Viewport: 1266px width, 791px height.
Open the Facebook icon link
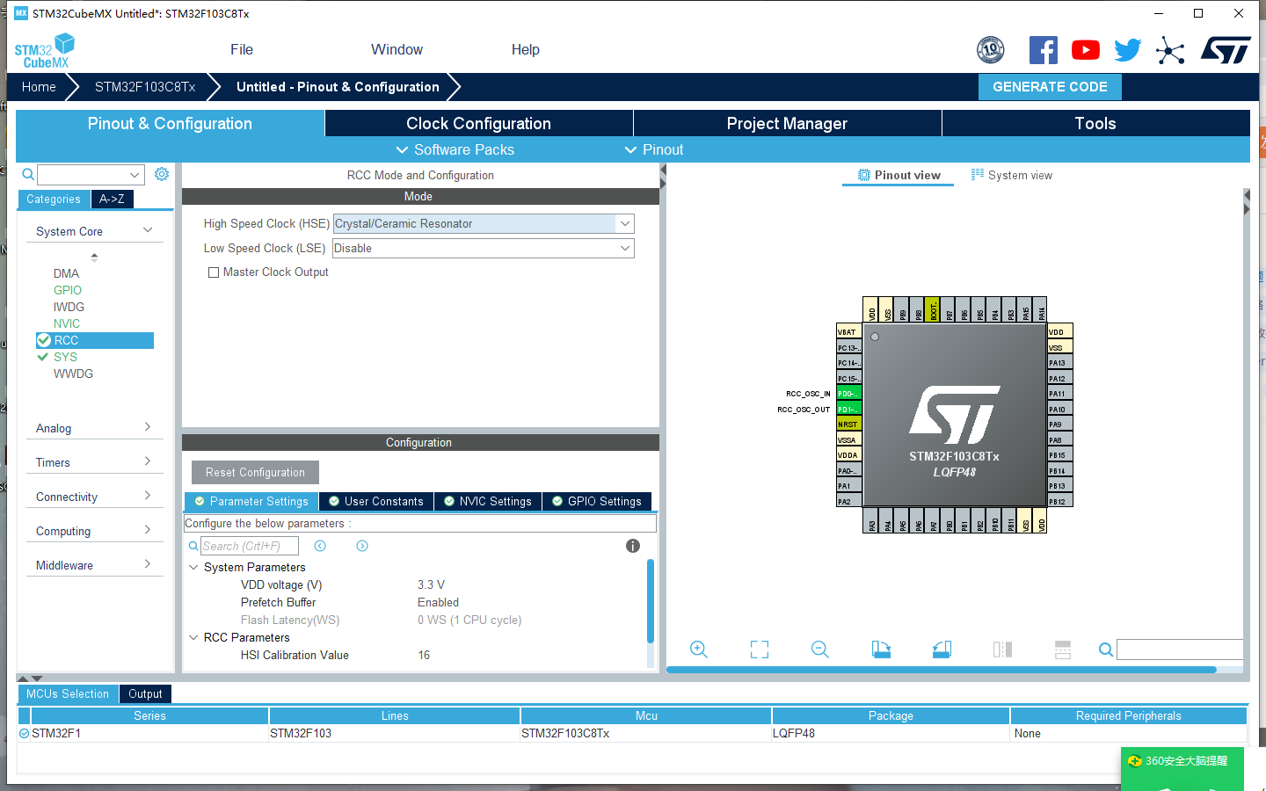click(x=1044, y=50)
